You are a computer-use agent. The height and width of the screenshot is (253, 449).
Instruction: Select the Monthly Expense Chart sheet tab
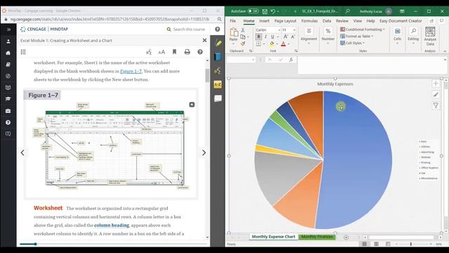tap(273, 237)
